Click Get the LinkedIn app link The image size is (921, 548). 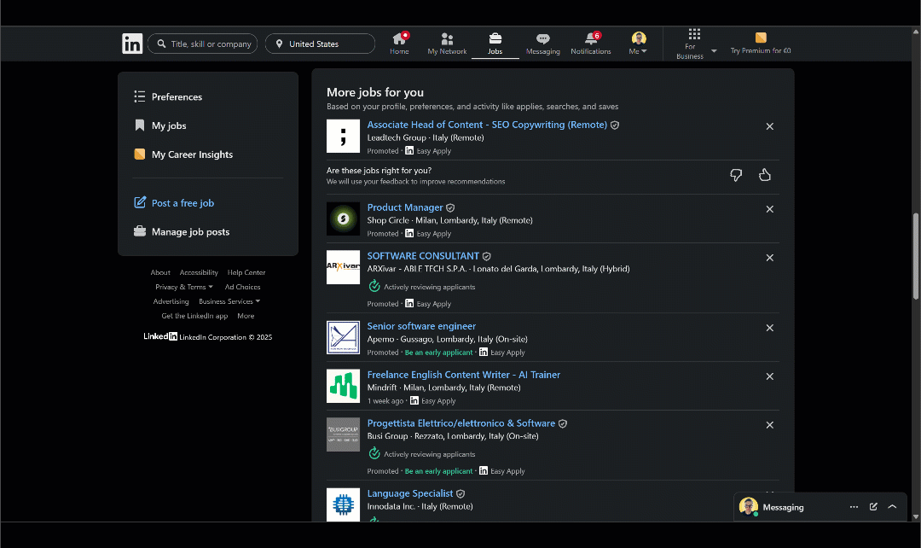(x=194, y=316)
